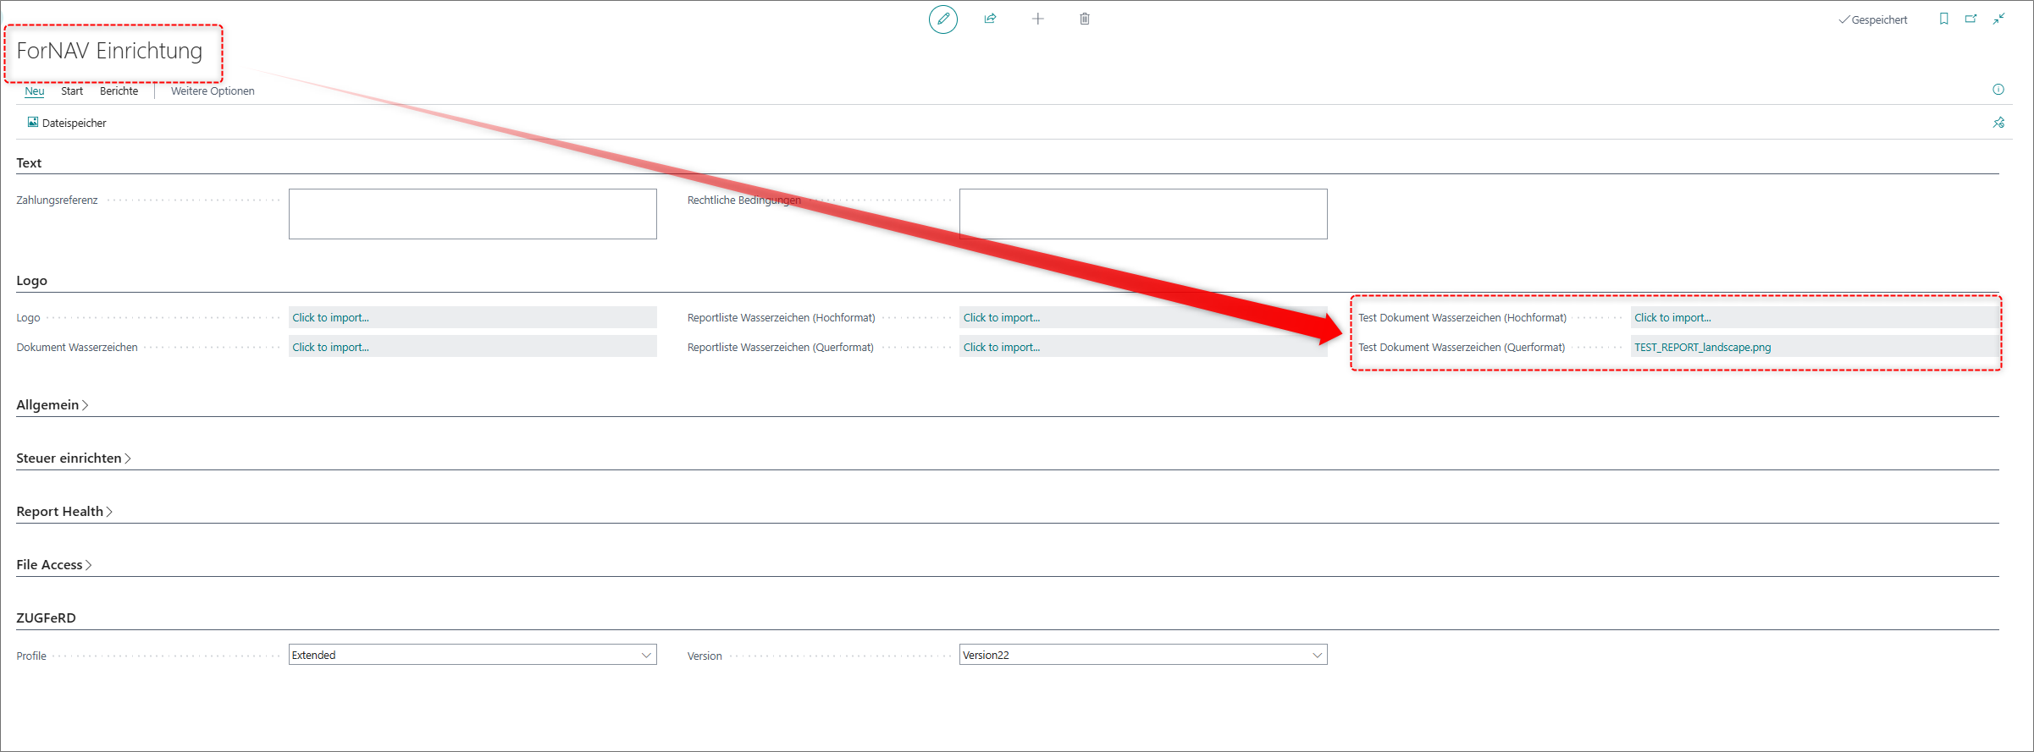Viewport: 2034px width, 752px height.
Task: Click the Profile field label
Action: click(31, 656)
